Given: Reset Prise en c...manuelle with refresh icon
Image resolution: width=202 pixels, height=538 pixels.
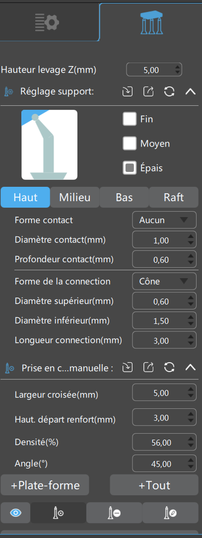Looking at the screenshot, I should [x=169, y=368].
